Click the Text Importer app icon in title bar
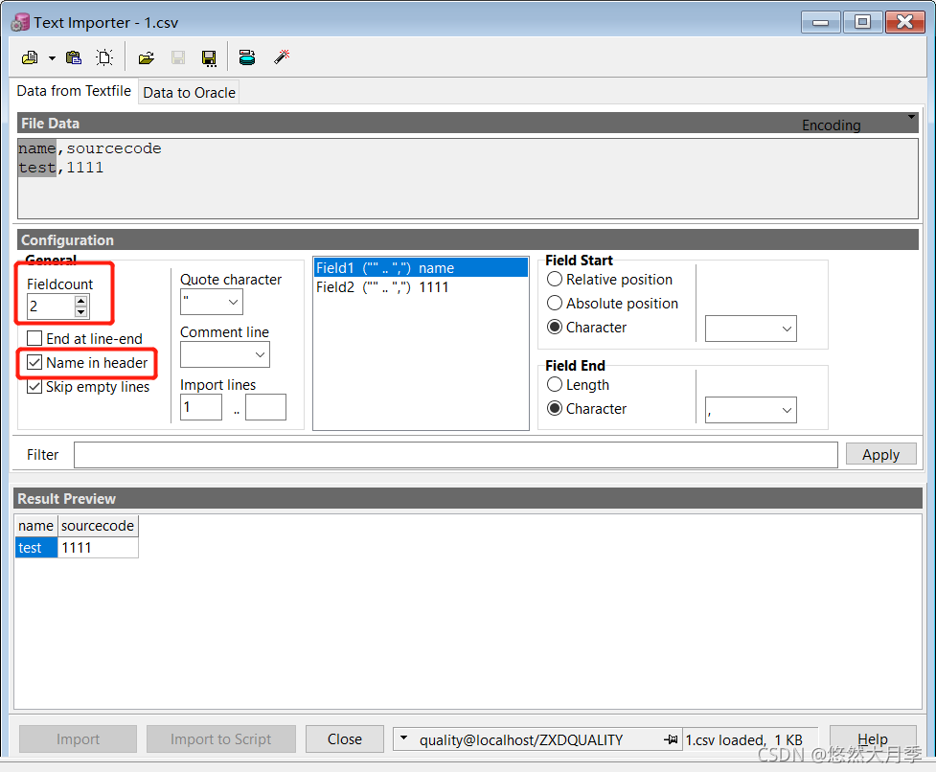The height and width of the screenshot is (772, 936). [20, 23]
